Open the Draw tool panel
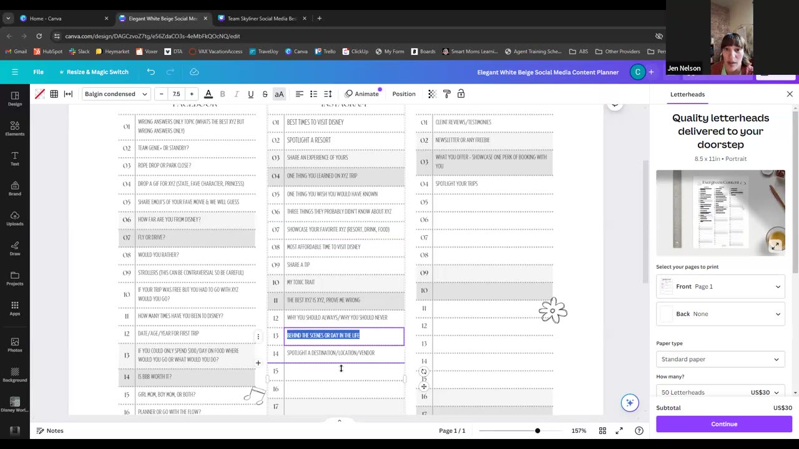This screenshot has height=449, width=799. click(15, 248)
